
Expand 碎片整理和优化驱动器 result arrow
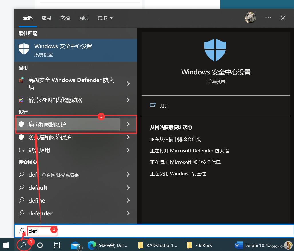[x=128, y=100]
